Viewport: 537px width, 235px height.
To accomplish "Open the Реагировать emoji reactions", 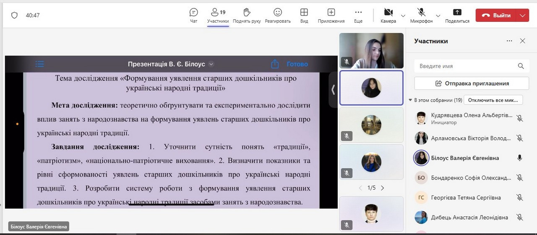I will pos(277,15).
